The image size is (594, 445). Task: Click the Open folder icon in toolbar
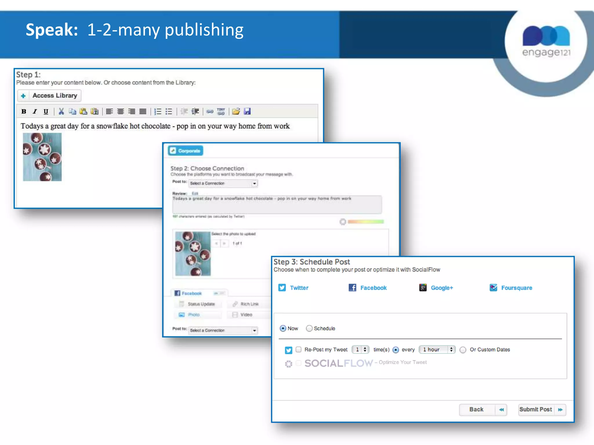coord(236,112)
